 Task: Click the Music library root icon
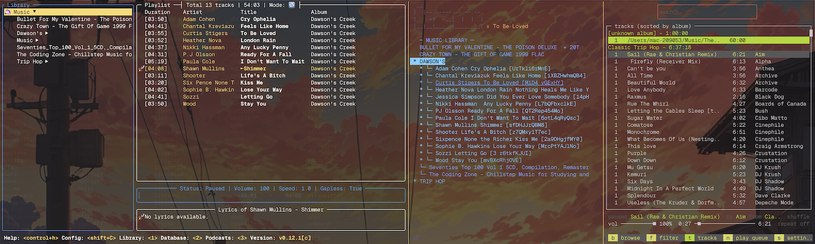(x=8, y=12)
